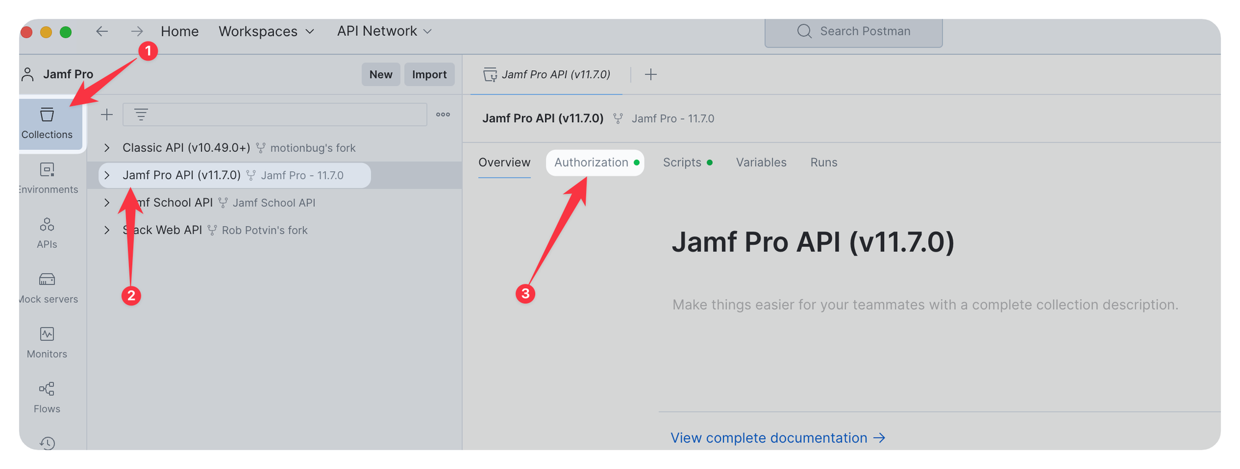This screenshot has width=1240, height=469.
Task: Open the History sidebar icon
Action: click(47, 443)
